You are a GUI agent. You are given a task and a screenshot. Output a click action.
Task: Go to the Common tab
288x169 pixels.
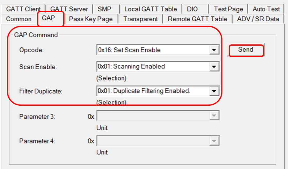pyautogui.click(x=19, y=19)
